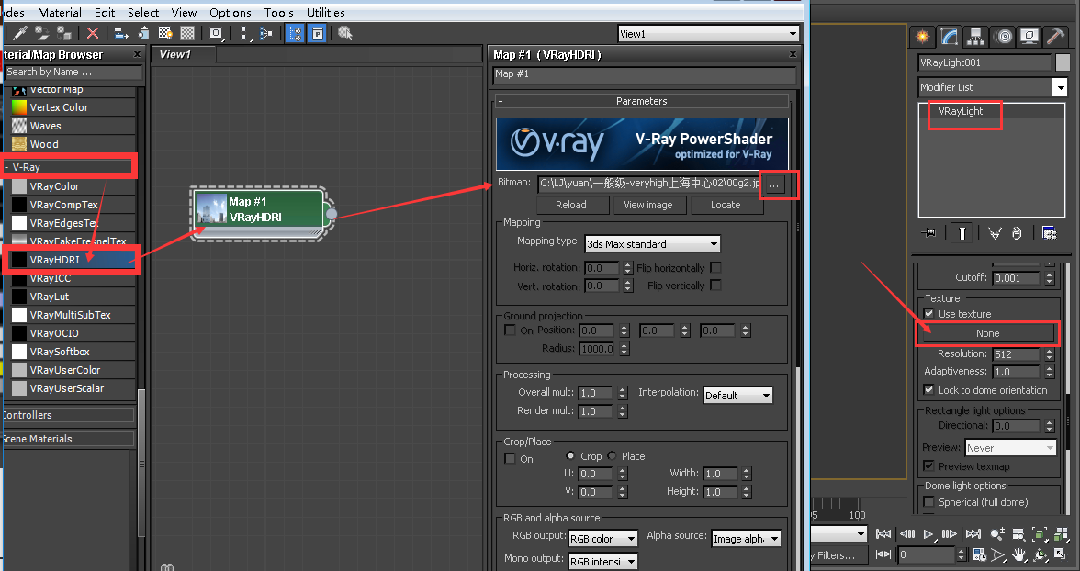Uncheck Preview texmap checkbox

[x=929, y=466]
